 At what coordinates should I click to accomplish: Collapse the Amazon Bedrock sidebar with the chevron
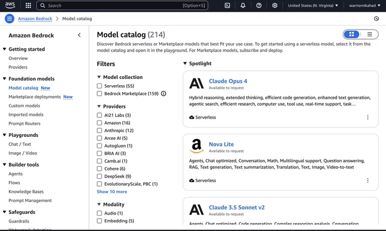79,35
